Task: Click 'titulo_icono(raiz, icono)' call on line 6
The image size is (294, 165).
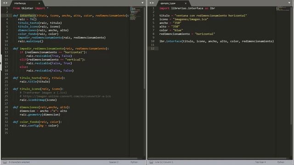Action: (x=39, y=27)
